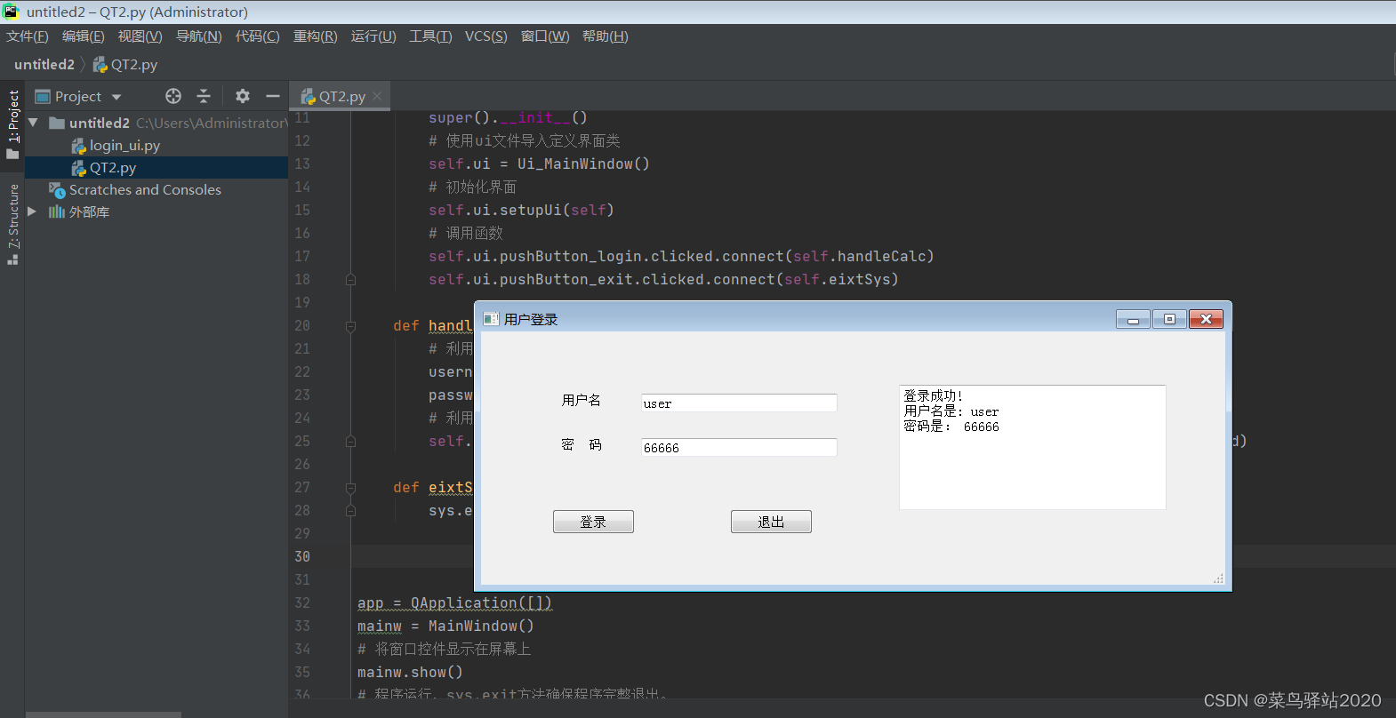Viewport: 1396px width, 718px height.
Task: Open the 视图(V) menu
Action: click(x=140, y=36)
